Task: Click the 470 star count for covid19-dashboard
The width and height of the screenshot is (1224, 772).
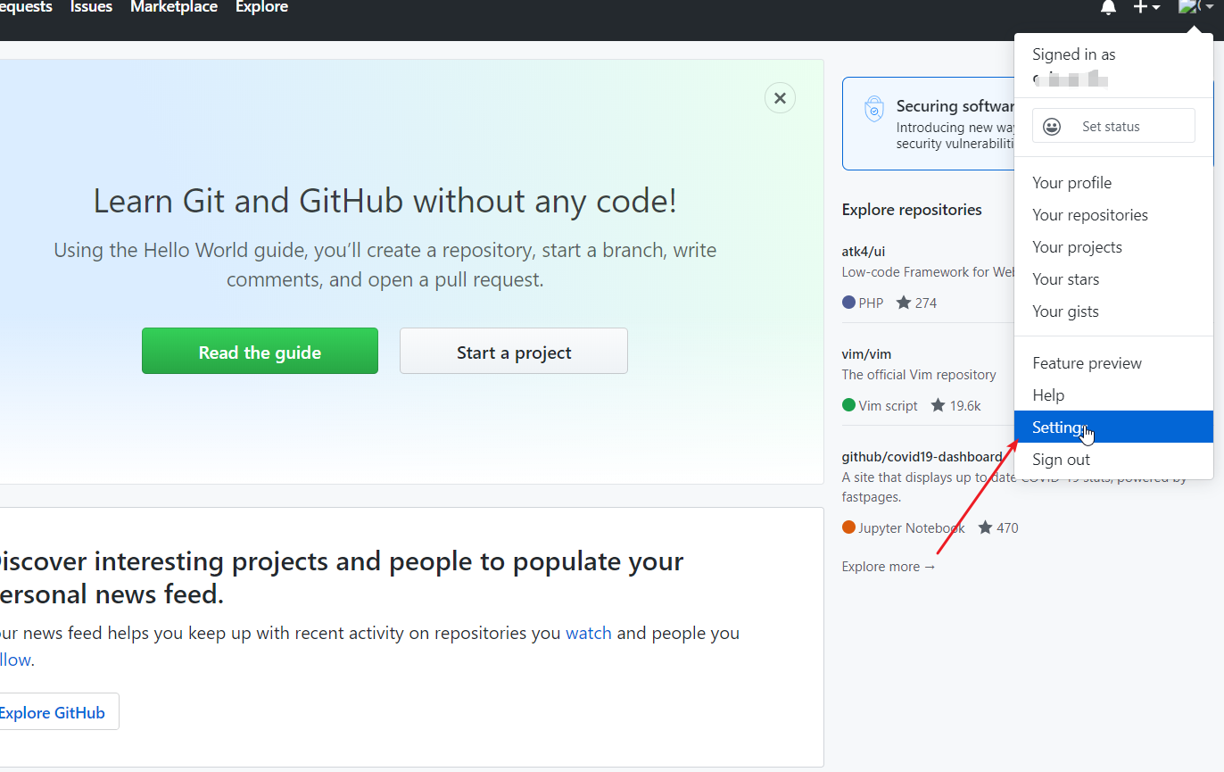Action: click(x=998, y=527)
